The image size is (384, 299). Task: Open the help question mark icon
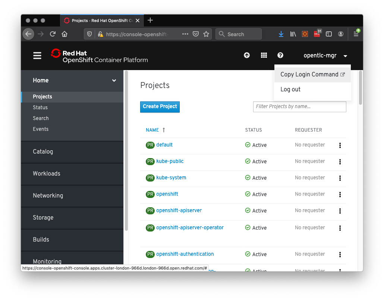(x=280, y=55)
